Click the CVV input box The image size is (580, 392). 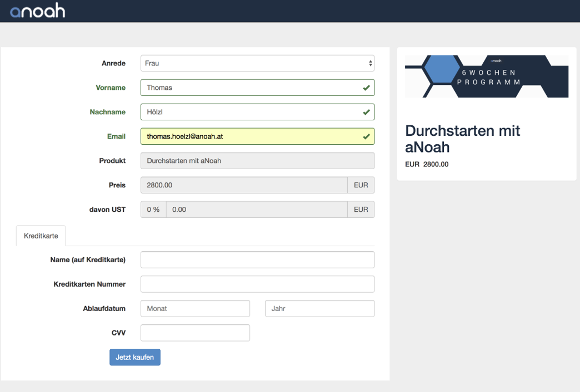(195, 333)
